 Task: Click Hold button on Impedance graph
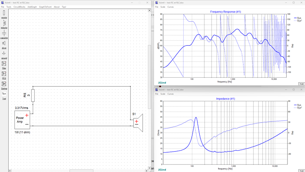coord(301,171)
